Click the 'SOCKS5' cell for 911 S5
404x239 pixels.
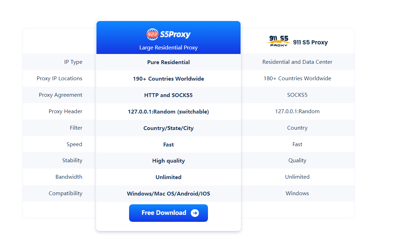tap(297, 95)
